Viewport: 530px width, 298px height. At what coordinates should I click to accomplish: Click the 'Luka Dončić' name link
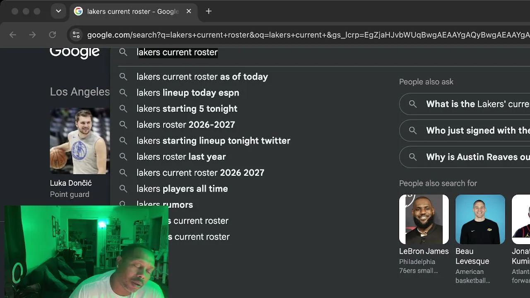pyautogui.click(x=71, y=183)
